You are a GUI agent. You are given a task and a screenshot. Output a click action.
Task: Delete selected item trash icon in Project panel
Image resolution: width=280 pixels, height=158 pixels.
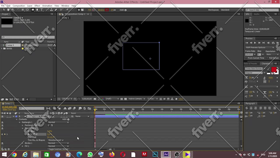pyautogui.click(x=23, y=99)
